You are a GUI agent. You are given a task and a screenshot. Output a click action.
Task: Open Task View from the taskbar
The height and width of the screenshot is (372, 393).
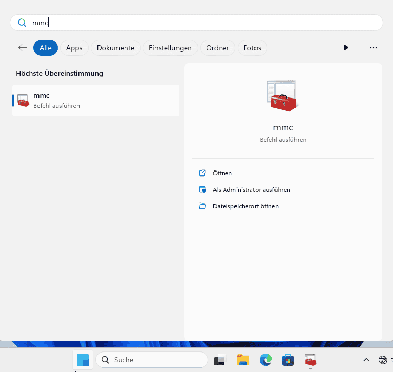point(220,360)
